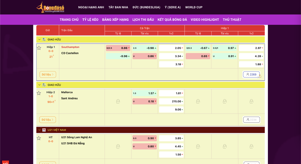301x164 pixels.
Task: Select Mallorca under odds 0.18
Action: click(144, 101)
